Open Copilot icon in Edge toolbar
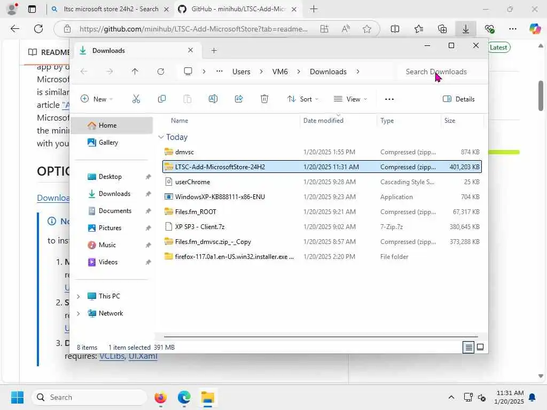The height and width of the screenshot is (410, 547). click(534, 29)
